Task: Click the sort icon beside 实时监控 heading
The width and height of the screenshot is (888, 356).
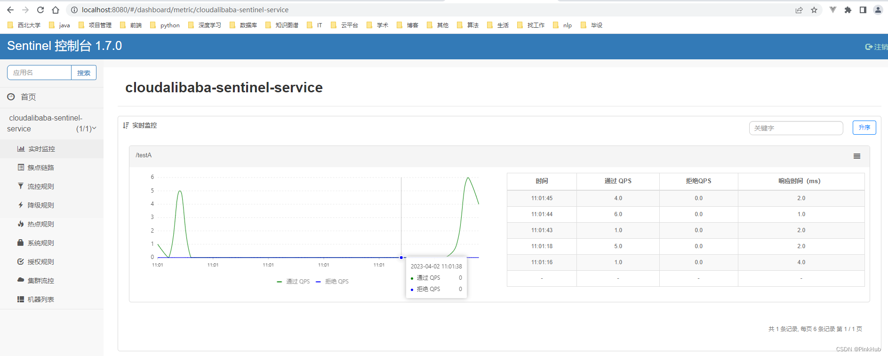Action: [x=126, y=125]
